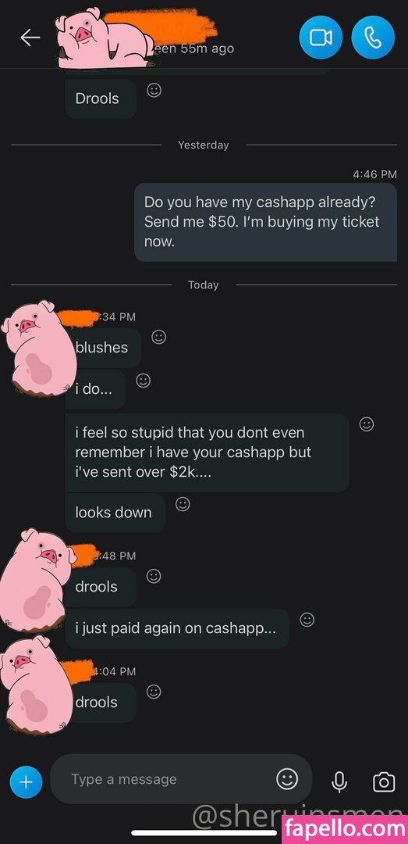408x844 pixels.
Task: React to the top "Drools" message
Action: pyautogui.click(x=154, y=91)
